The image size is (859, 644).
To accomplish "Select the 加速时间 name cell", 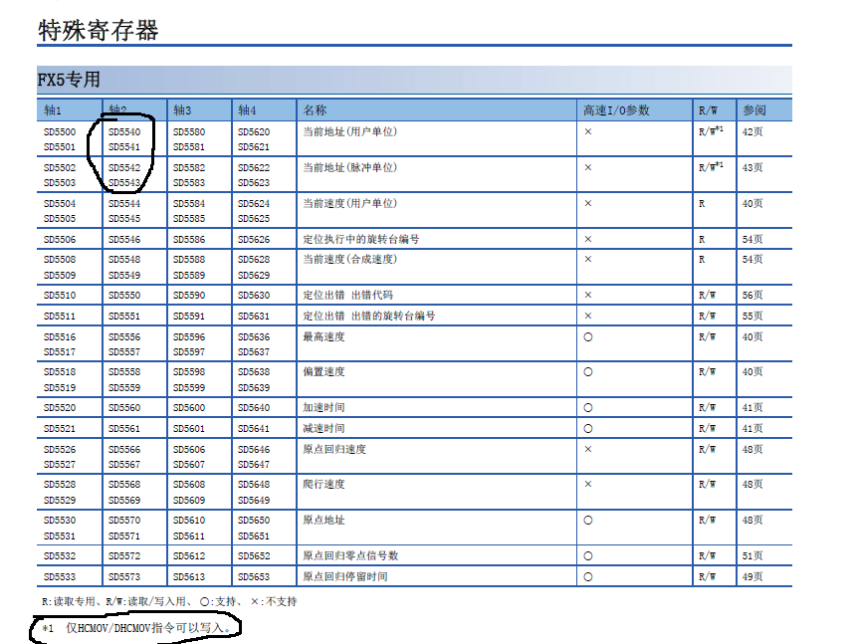I will [x=323, y=408].
